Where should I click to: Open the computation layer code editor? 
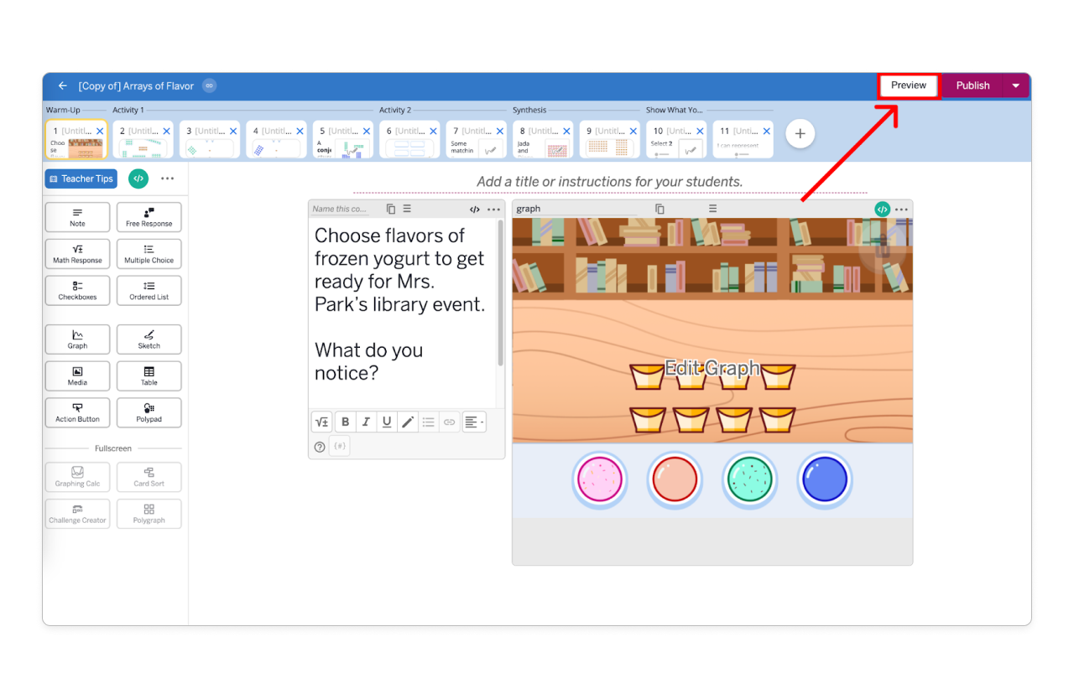[x=138, y=179]
